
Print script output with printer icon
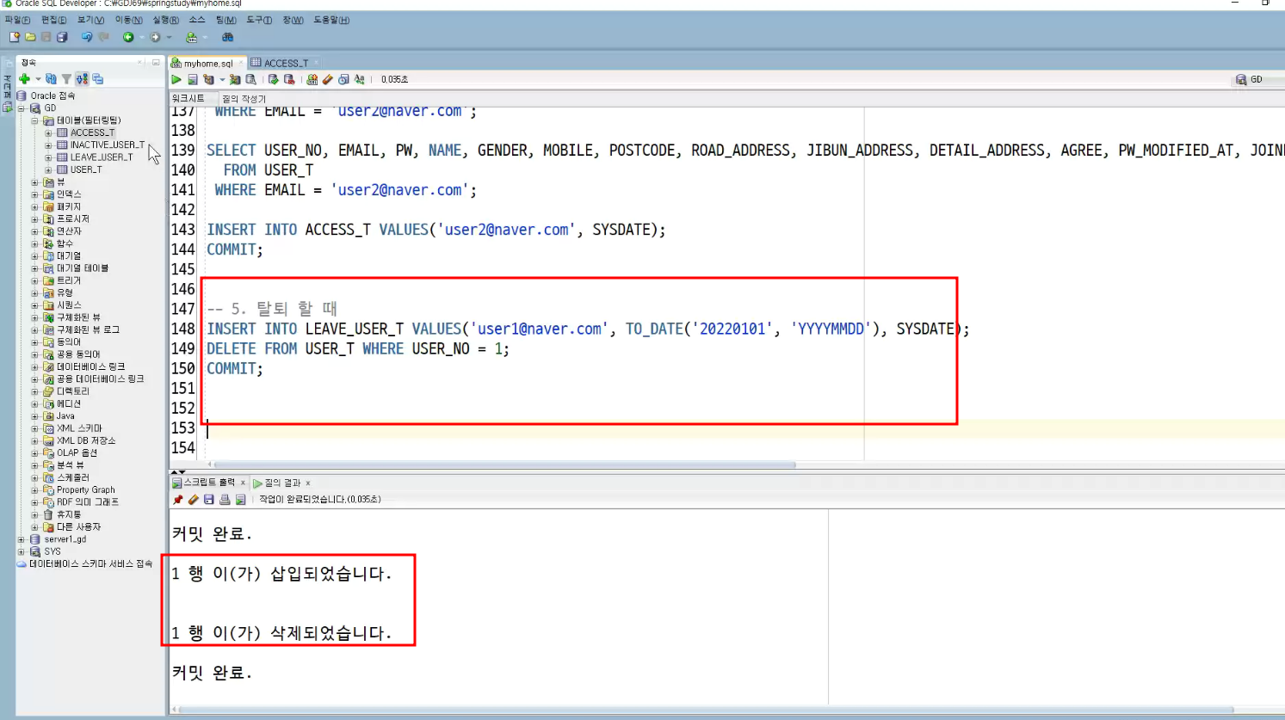tap(225, 499)
